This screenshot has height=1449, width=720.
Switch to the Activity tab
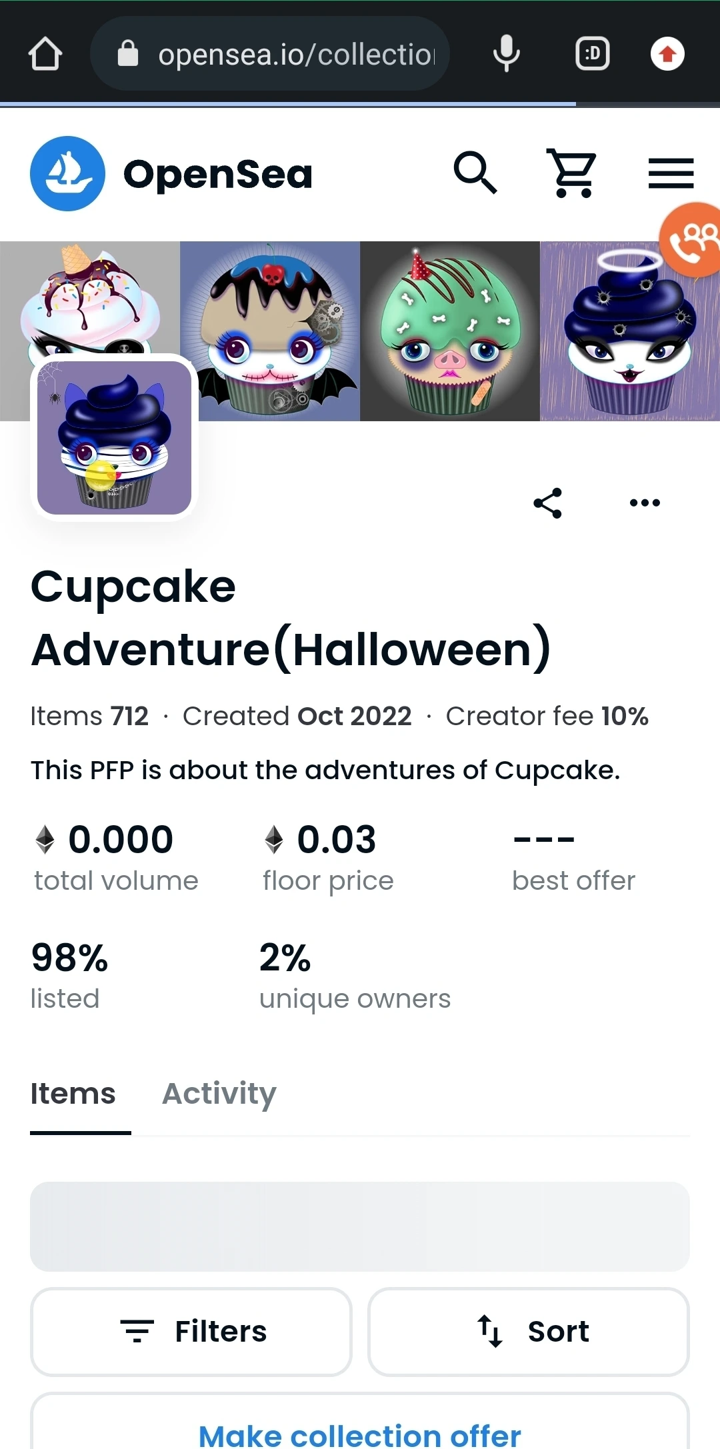[219, 1094]
